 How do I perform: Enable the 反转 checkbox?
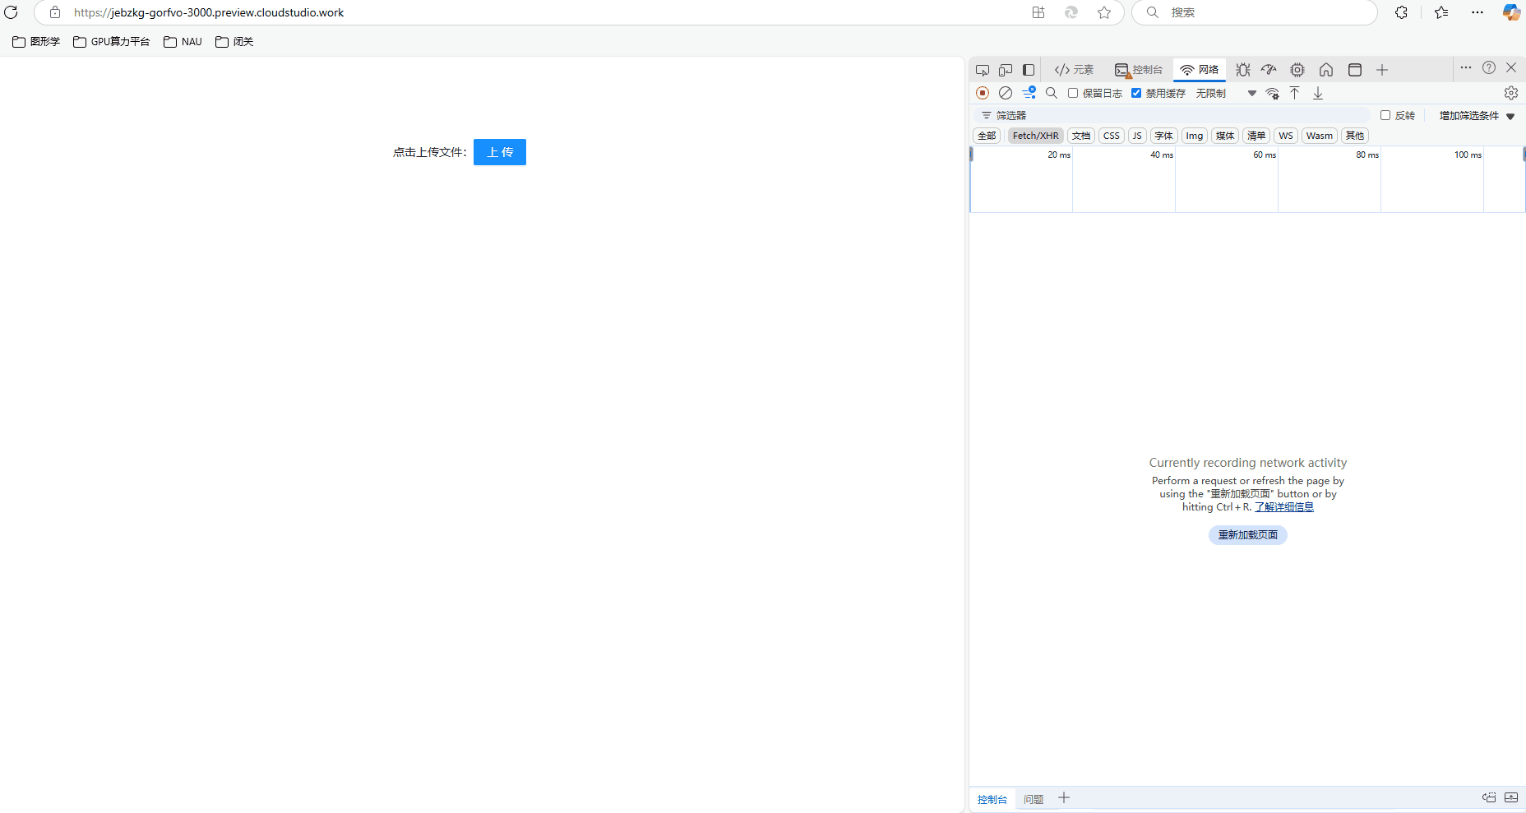click(x=1385, y=115)
